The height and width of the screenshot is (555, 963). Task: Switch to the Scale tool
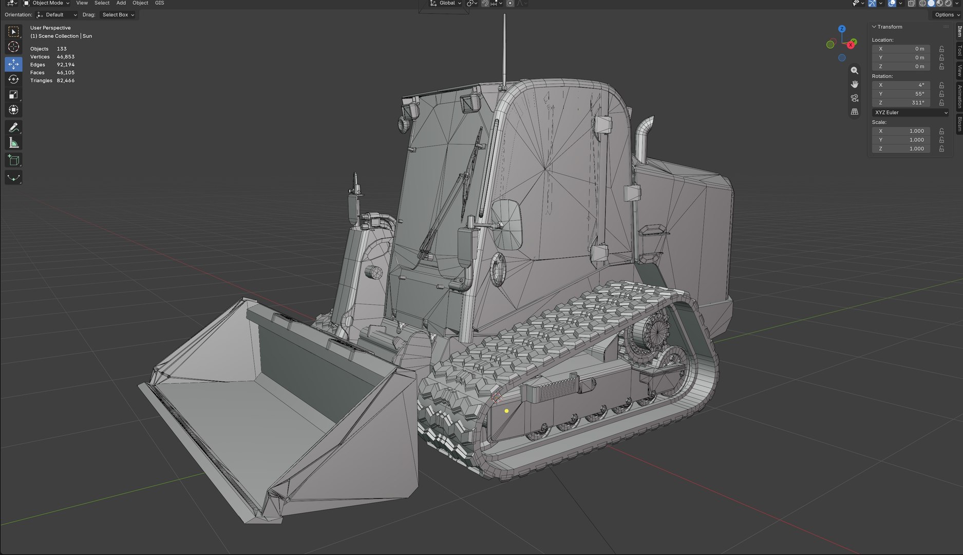click(x=14, y=95)
